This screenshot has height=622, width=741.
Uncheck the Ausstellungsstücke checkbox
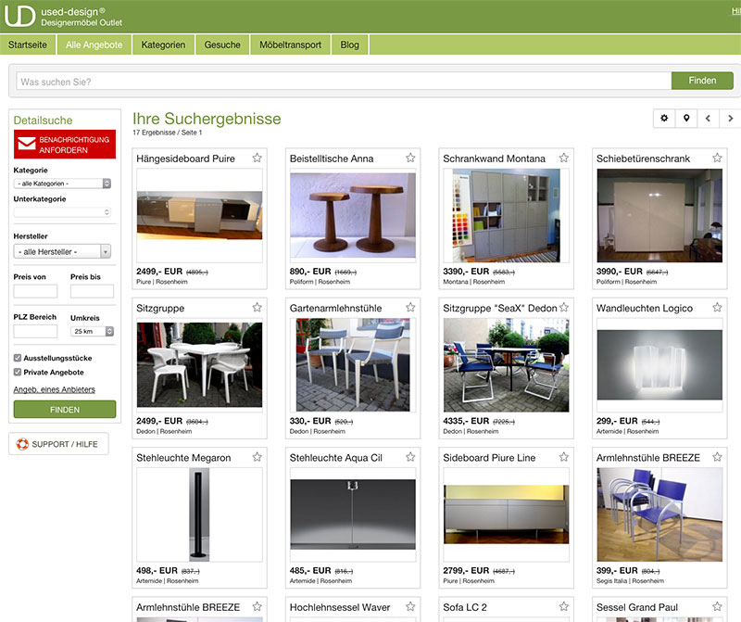click(18, 358)
